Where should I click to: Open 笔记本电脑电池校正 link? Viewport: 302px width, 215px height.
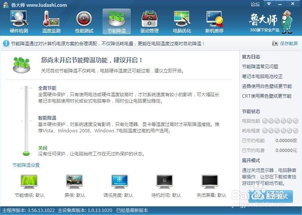(x=262, y=77)
